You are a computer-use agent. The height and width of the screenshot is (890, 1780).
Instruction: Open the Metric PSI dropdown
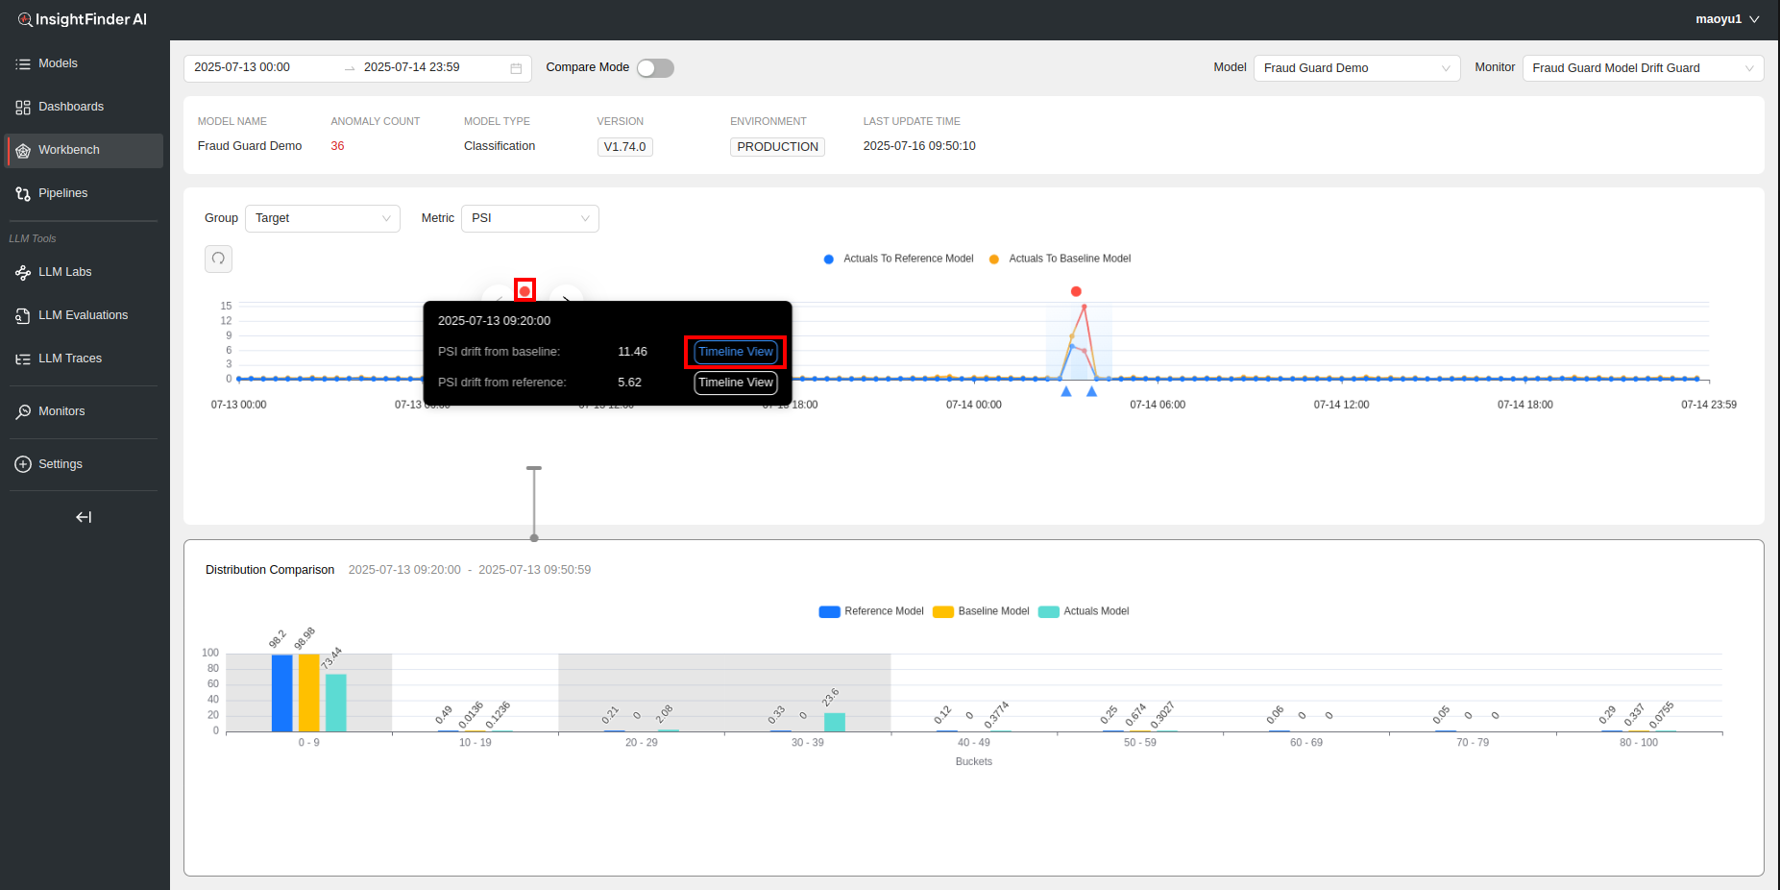(529, 218)
